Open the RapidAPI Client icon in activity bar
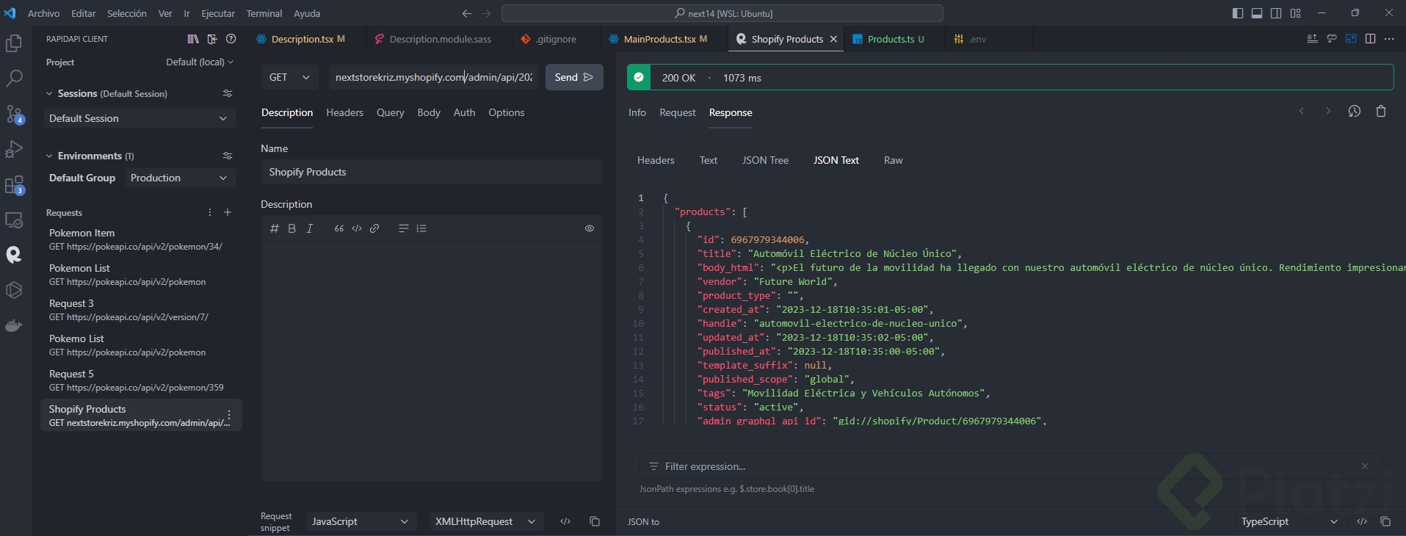The height and width of the screenshot is (536, 1406). (x=14, y=255)
